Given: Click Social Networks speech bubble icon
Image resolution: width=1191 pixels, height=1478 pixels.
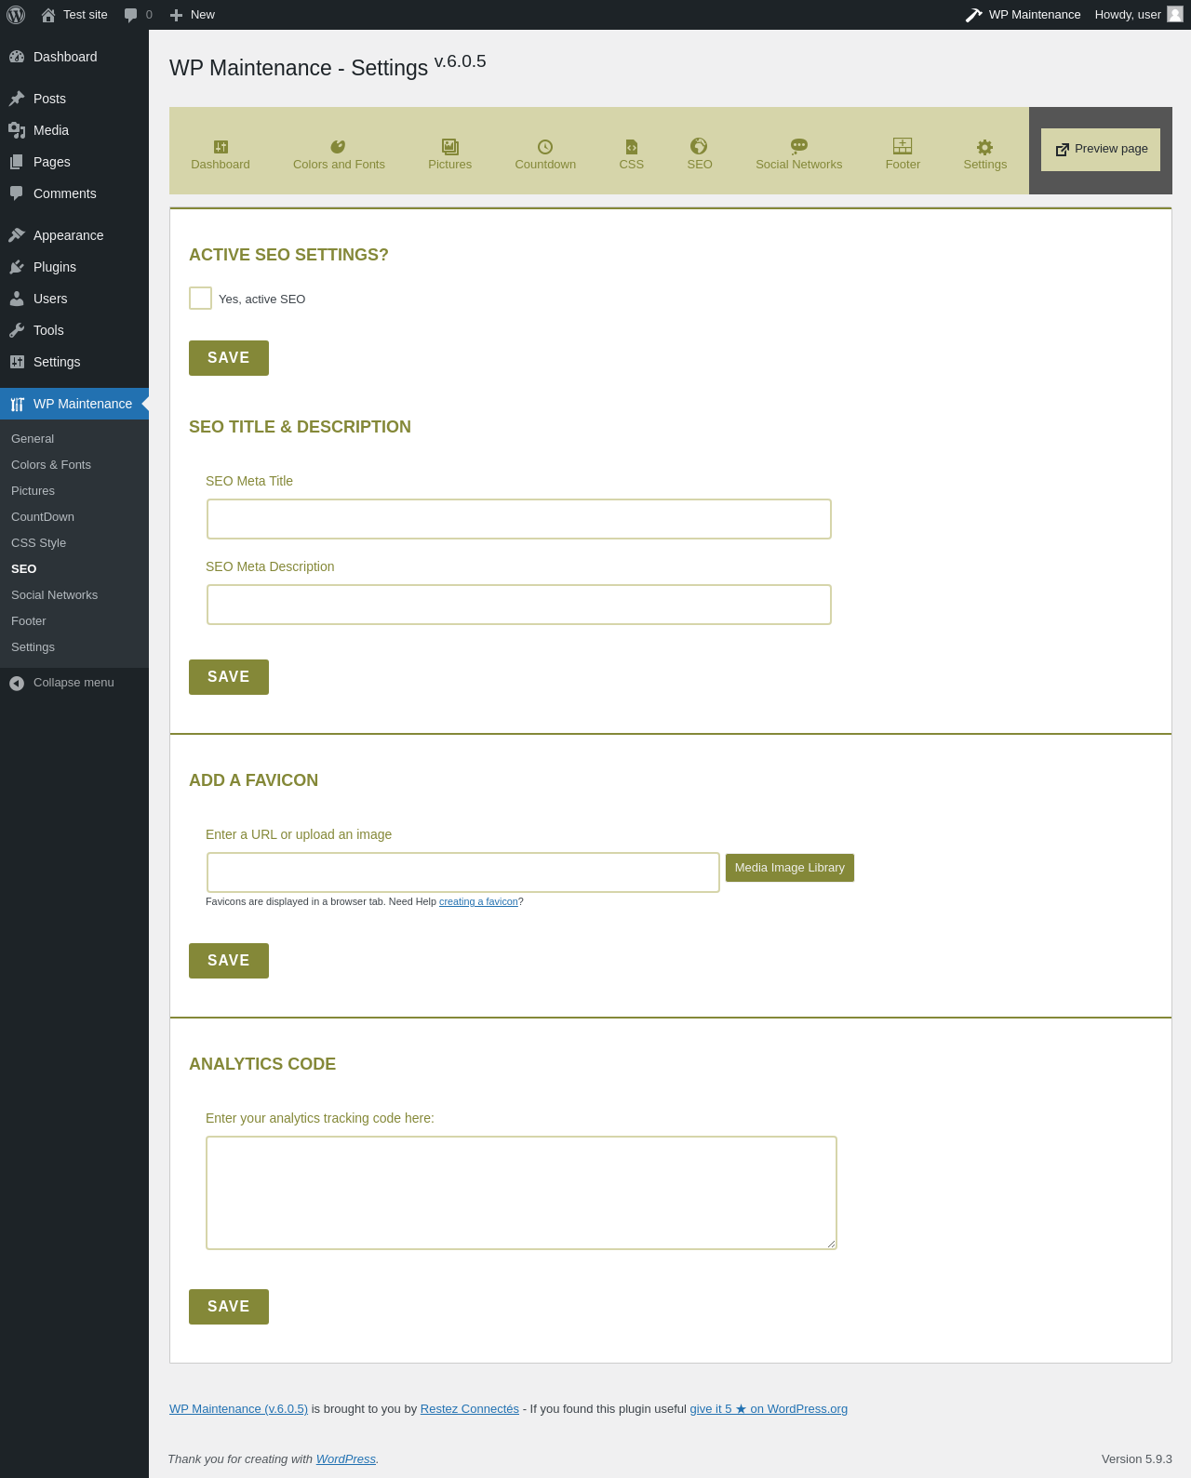Looking at the screenshot, I should coord(798,146).
